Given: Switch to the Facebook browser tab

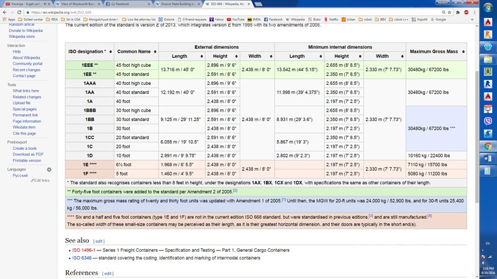Looking at the screenshot, I should coord(127,4).
